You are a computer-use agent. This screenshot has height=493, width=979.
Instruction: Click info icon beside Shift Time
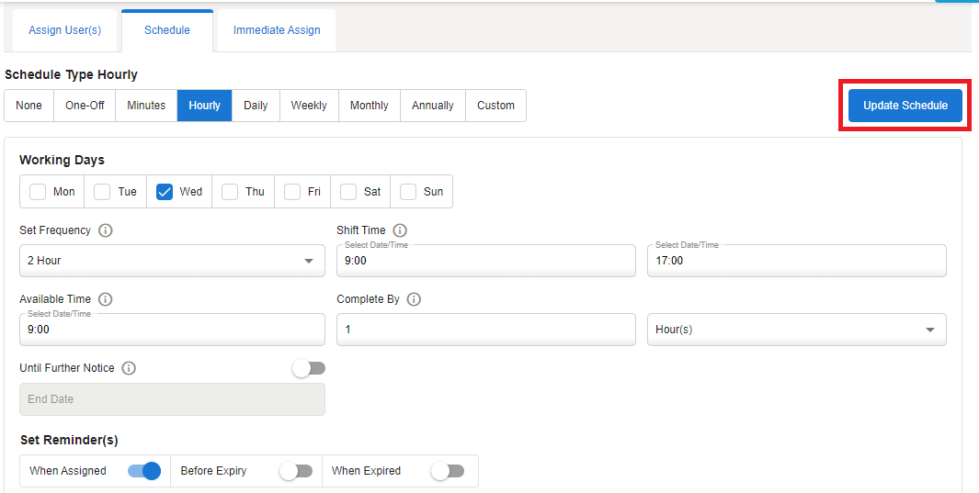(x=400, y=230)
